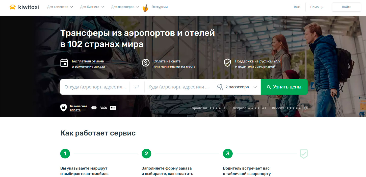366x177 pixels.
Task: Swap origin and destination arrows
Action: coord(137,87)
